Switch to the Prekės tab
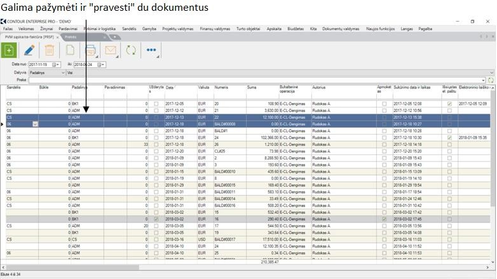This screenshot has width=497, height=279. 71,37
